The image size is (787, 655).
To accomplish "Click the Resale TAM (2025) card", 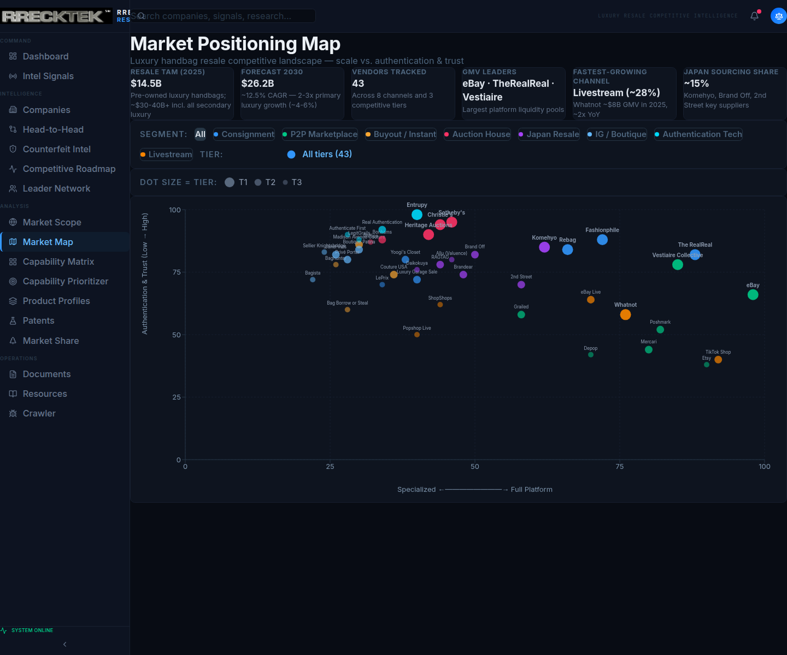I will 181,93.
